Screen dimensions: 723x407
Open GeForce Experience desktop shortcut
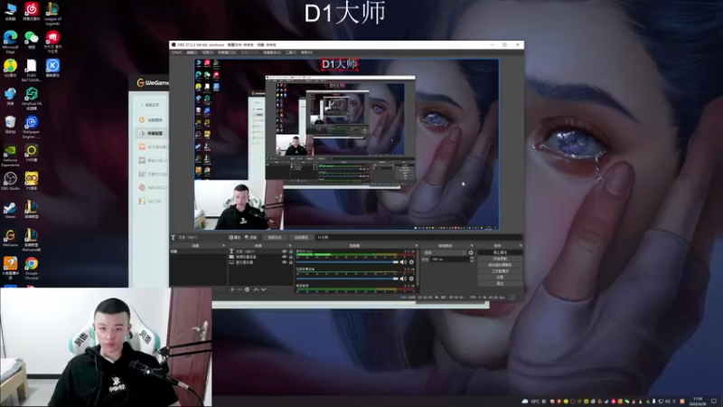(x=10, y=156)
